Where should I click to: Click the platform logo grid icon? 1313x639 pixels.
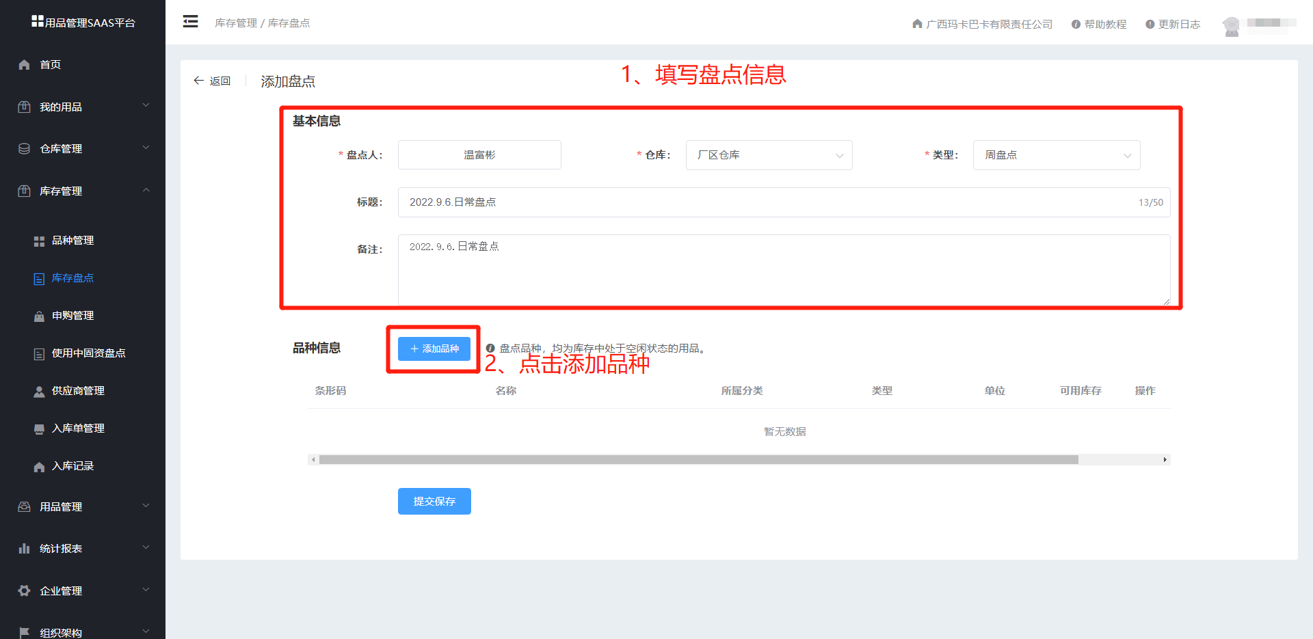tap(38, 21)
